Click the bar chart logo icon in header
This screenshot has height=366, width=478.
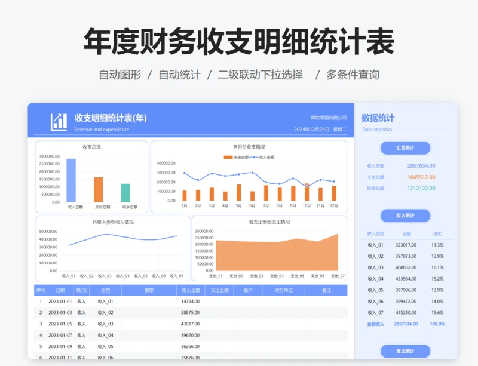pos(59,122)
